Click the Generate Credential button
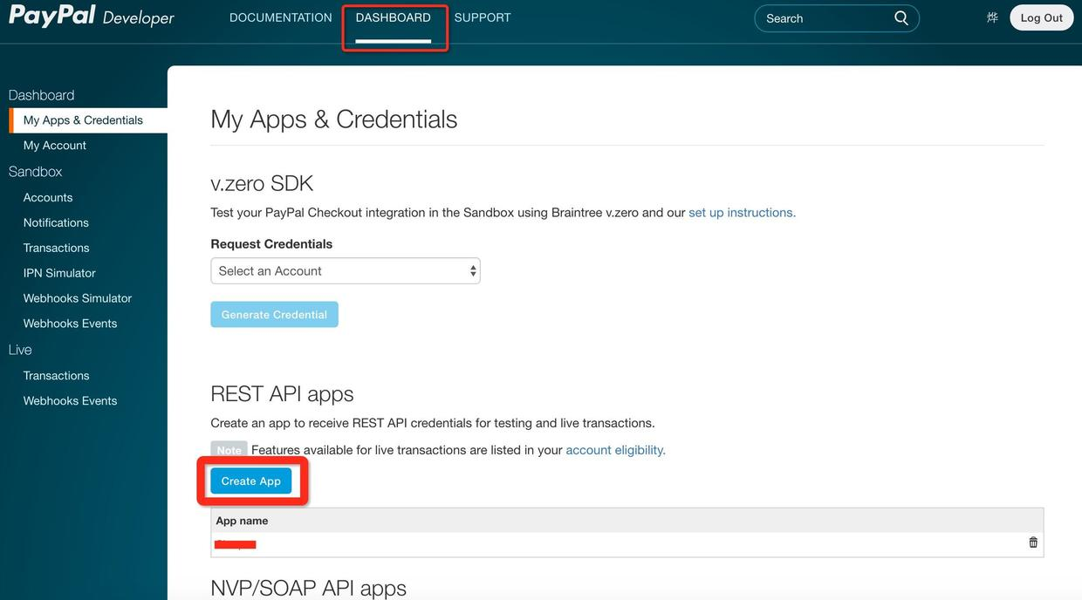The image size is (1082, 600). (274, 315)
